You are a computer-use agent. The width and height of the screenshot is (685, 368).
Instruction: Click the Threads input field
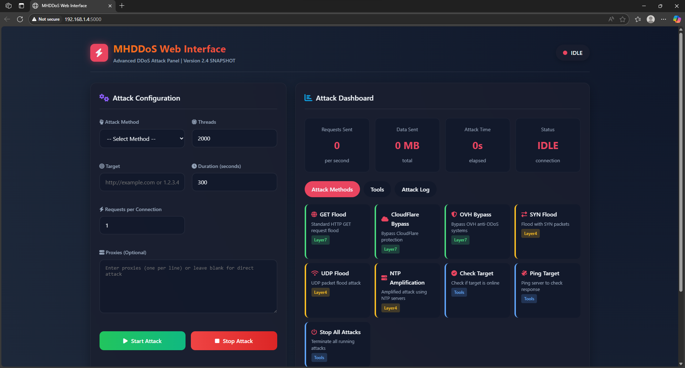pos(234,138)
